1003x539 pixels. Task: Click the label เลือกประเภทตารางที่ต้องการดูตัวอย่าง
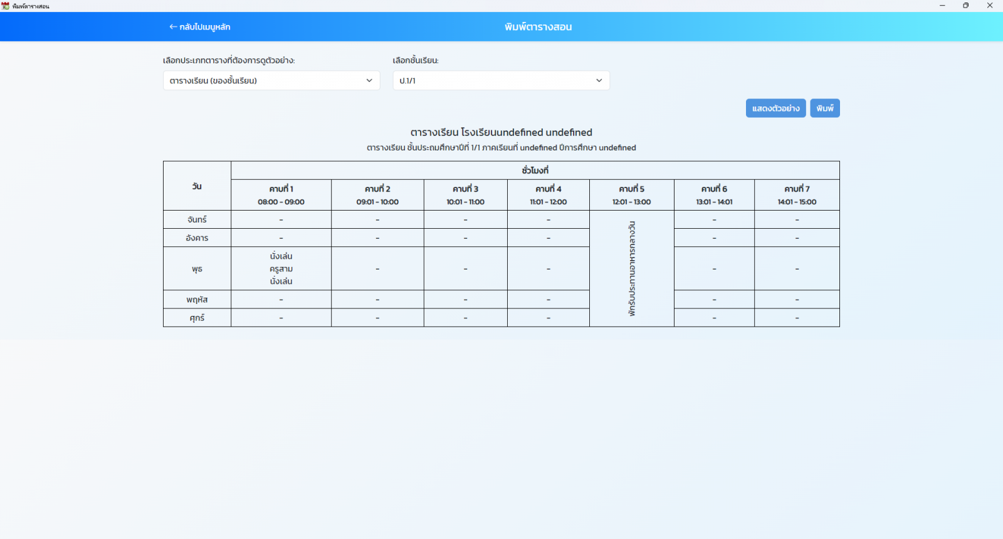click(x=229, y=60)
